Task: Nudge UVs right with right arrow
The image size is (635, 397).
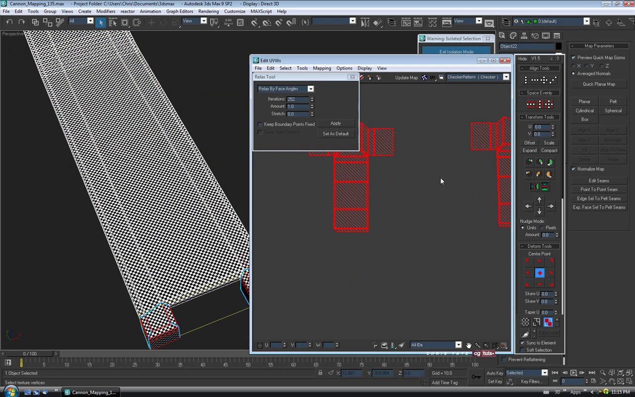Action: [x=550, y=206]
